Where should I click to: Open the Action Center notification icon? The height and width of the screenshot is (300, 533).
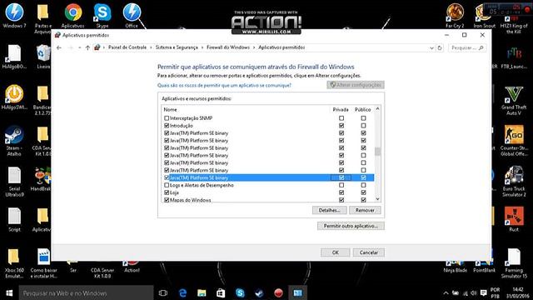483,292
